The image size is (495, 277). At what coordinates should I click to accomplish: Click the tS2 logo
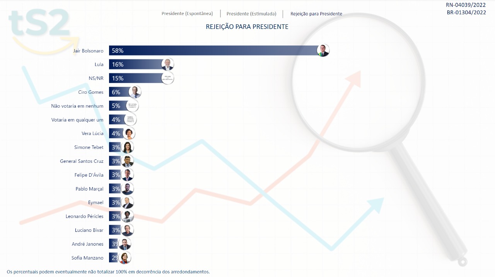coord(41,23)
